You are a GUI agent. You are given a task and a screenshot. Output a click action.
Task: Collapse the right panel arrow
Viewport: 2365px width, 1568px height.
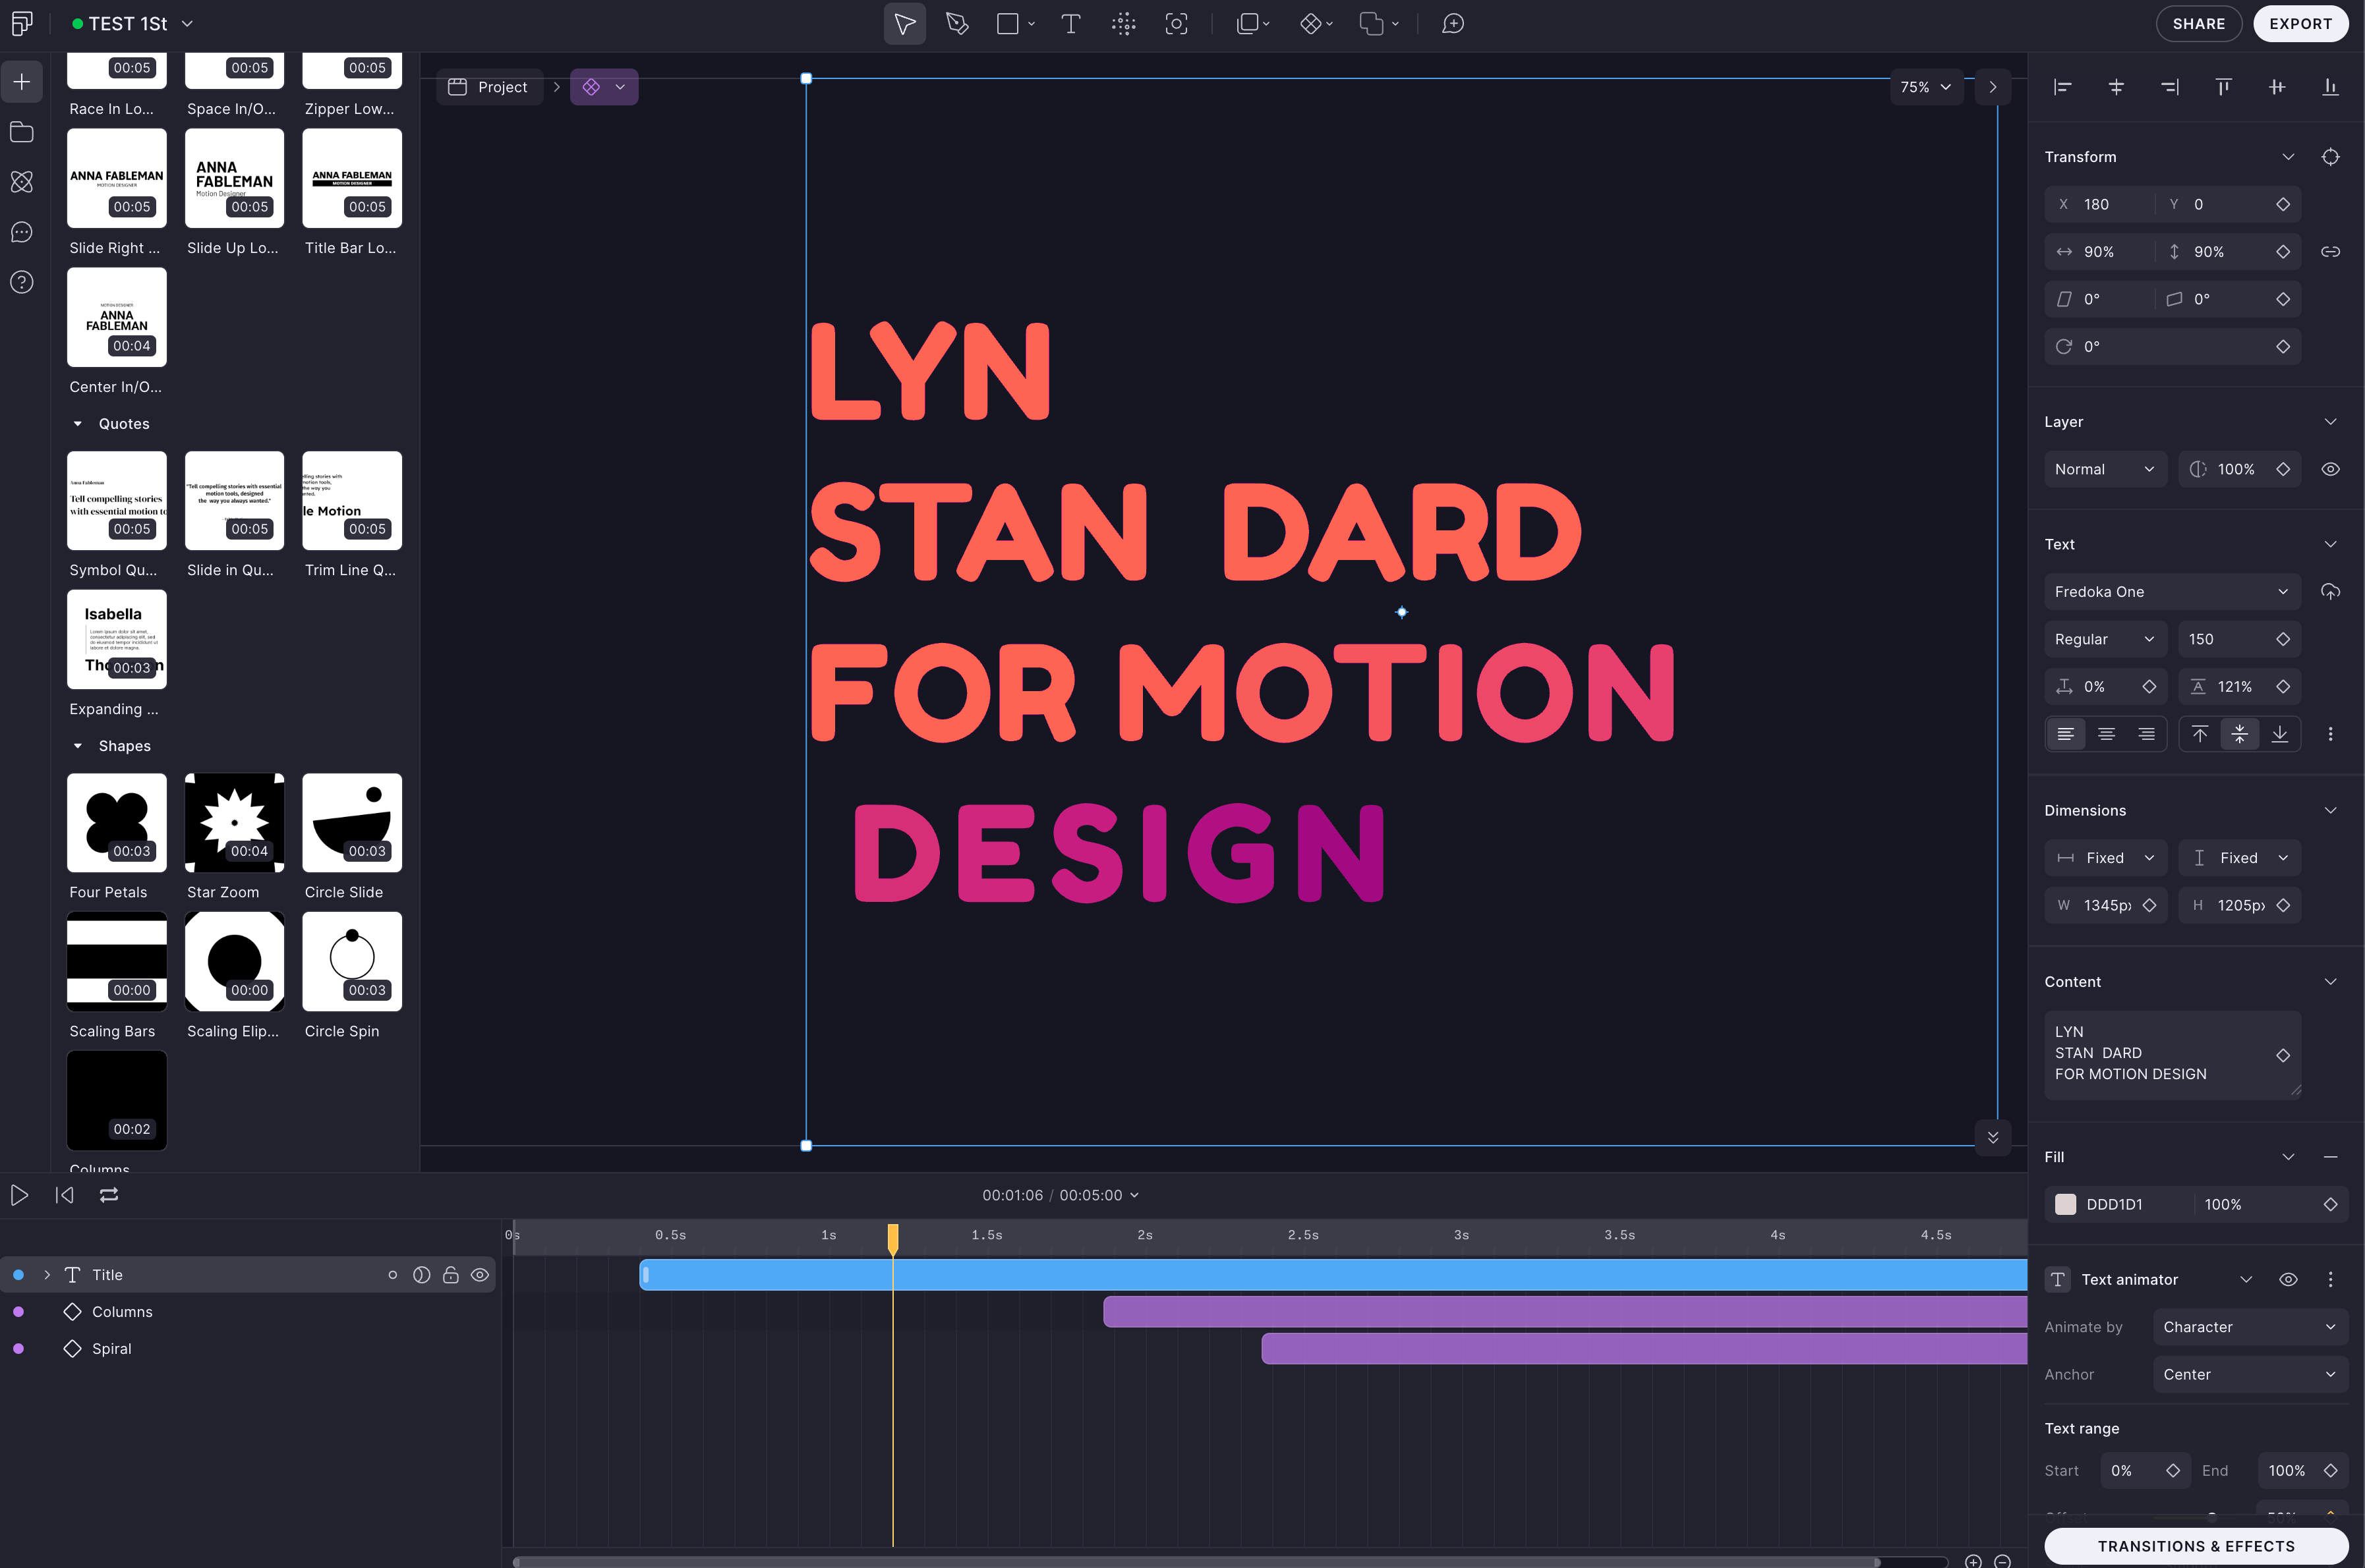(x=1993, y=87)
